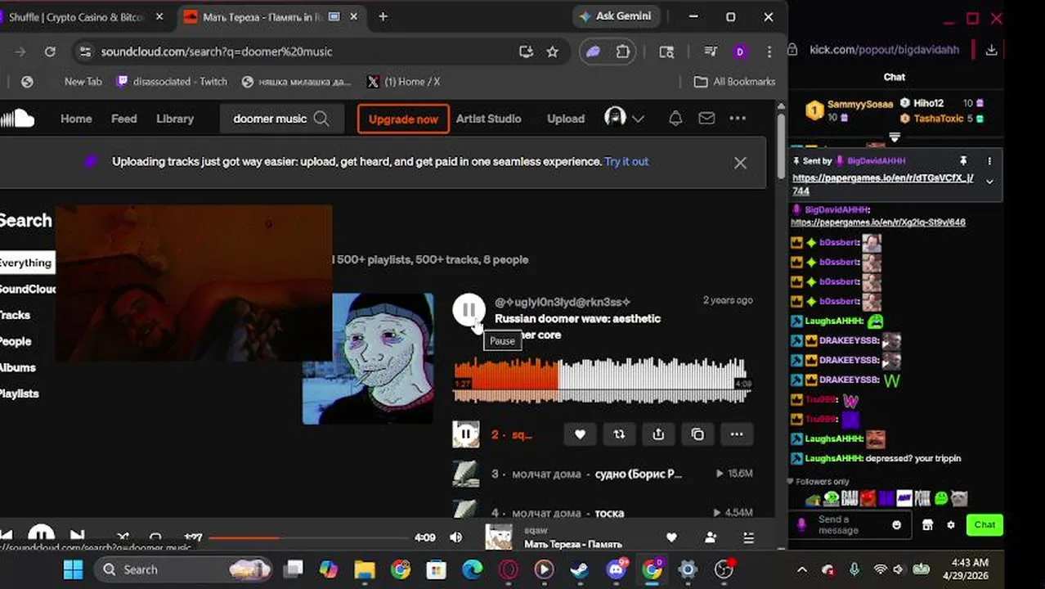Seek within the playlist waveform
1045x589 pixels.
(602, 380)
